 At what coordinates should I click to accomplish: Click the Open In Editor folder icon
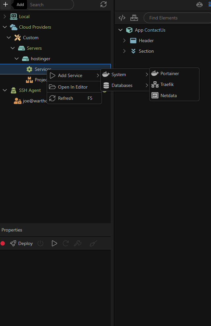point(52,87)
